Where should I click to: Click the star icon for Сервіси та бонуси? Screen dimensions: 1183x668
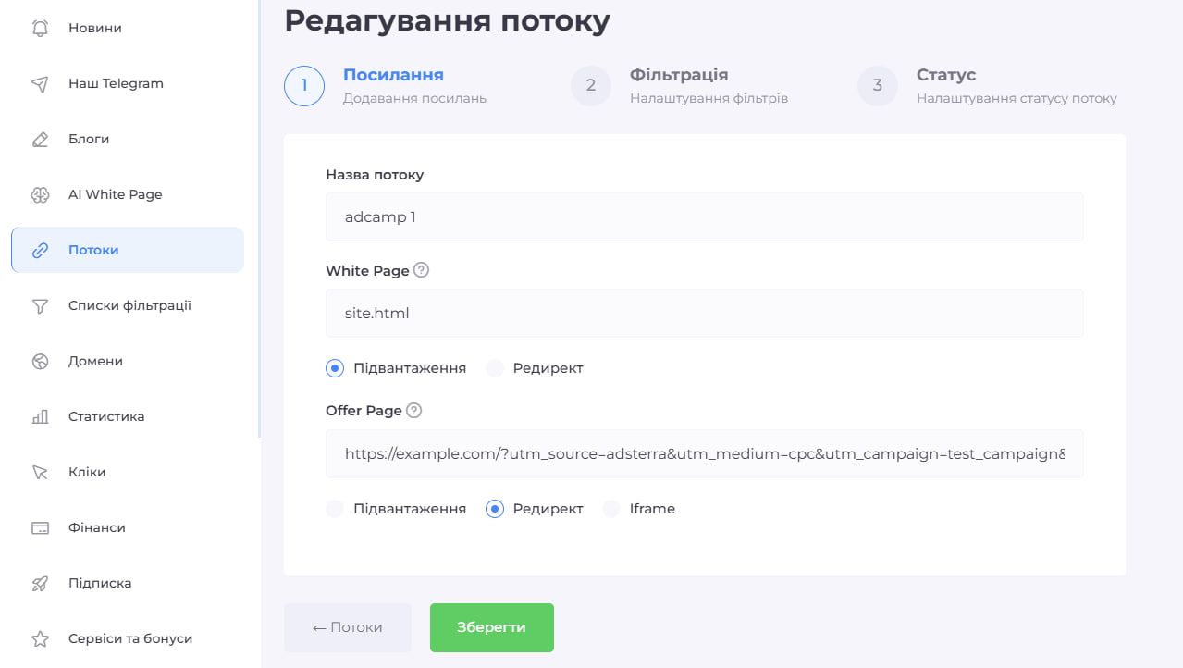coord(40,638)
